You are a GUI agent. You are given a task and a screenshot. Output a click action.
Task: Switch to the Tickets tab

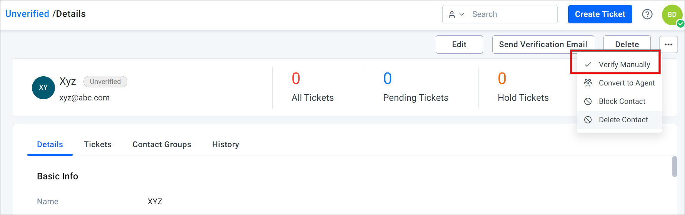click(98, 144)
